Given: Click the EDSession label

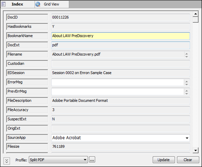Looking at the screenshot, I should (27, 73).
